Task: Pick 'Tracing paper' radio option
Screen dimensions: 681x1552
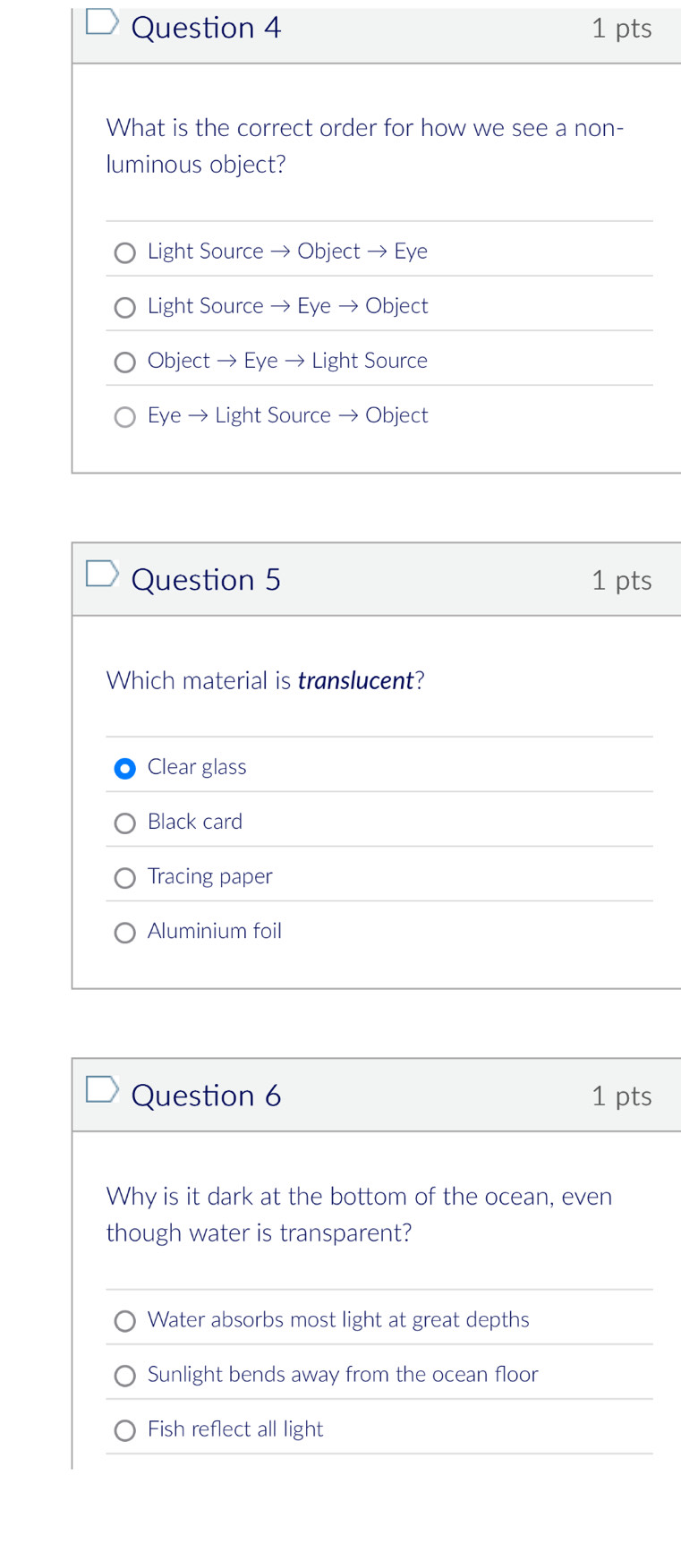Action: point(125,878)
